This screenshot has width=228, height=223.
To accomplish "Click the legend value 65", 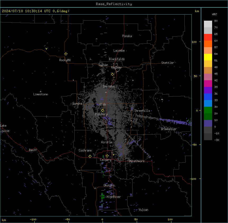I will pos(216,34).
